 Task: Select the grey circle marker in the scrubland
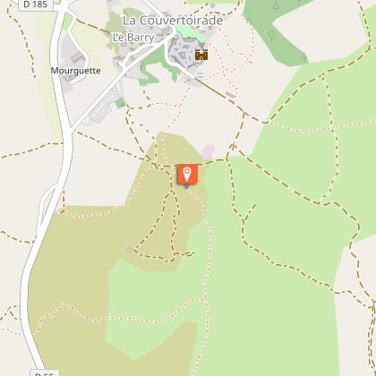tap(129, 250)
